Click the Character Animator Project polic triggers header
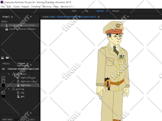This screenshot has width=162, height=121. [23, 69]
